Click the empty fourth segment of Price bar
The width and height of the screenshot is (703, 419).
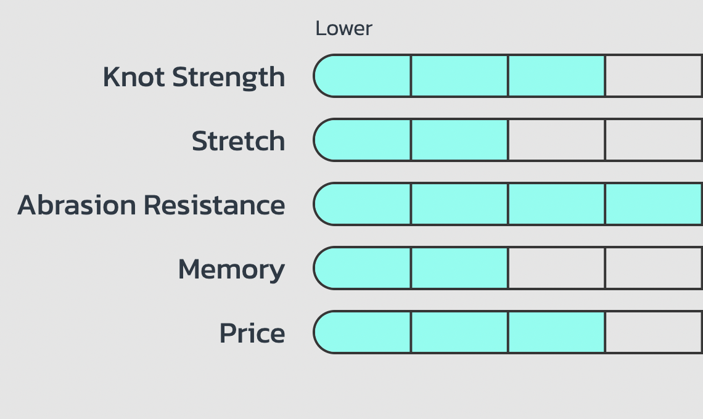tap(654, 332)
